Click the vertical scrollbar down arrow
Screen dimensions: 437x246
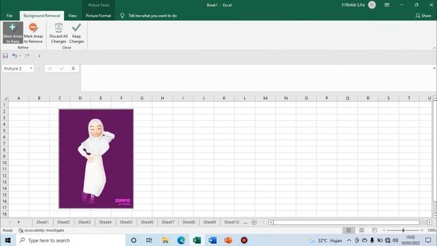tap(435, 216)
